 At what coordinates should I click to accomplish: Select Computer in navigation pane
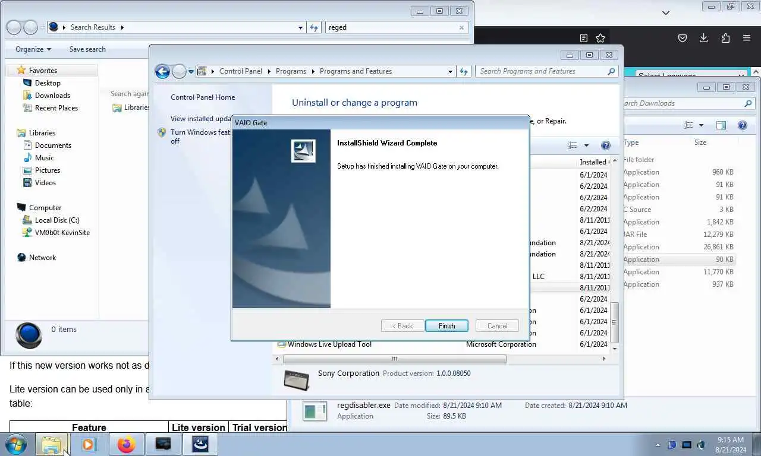click(45, 208)
